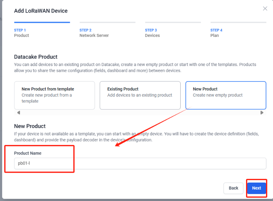Open Step 3 Devices tab

point(173,30)
